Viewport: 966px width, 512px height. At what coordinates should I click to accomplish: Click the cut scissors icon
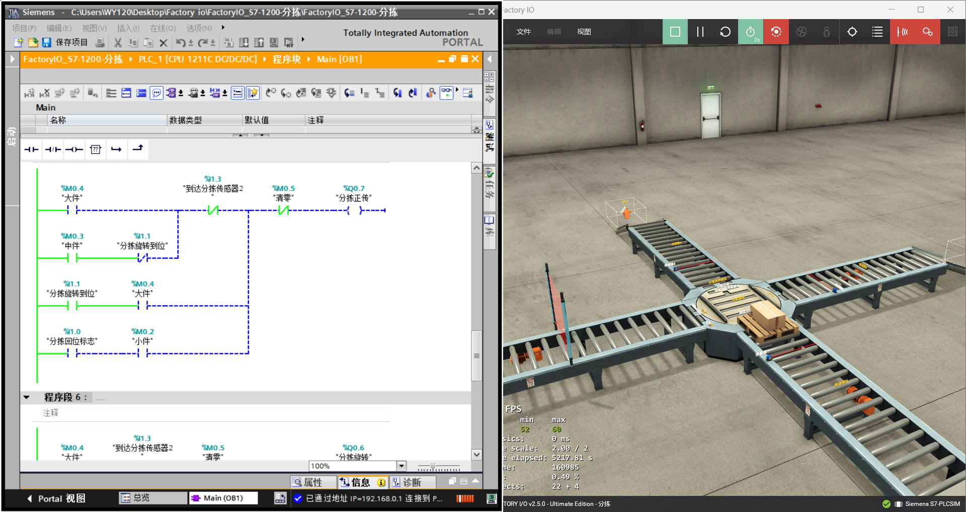click(x=118, y=43)
